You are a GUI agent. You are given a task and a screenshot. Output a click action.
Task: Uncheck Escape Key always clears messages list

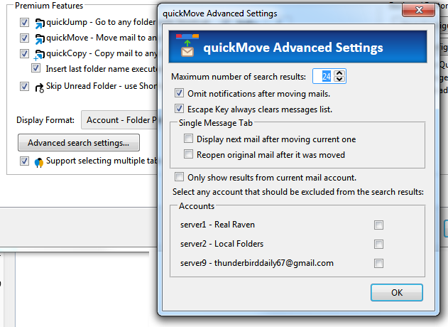coord(180,109)
